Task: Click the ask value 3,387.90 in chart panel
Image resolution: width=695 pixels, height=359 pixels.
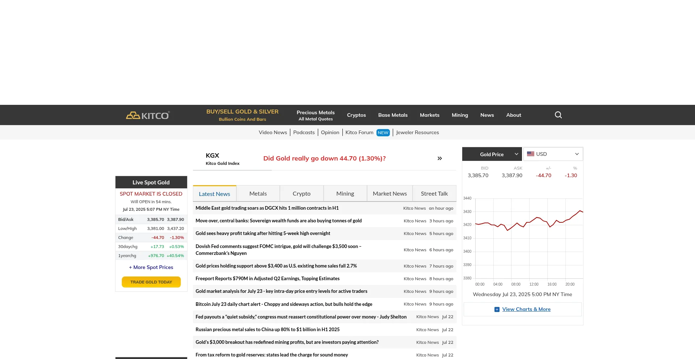Action: 512,176
